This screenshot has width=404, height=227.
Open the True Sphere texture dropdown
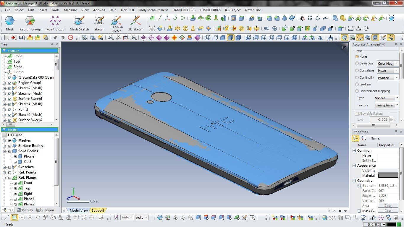point(387,105)
